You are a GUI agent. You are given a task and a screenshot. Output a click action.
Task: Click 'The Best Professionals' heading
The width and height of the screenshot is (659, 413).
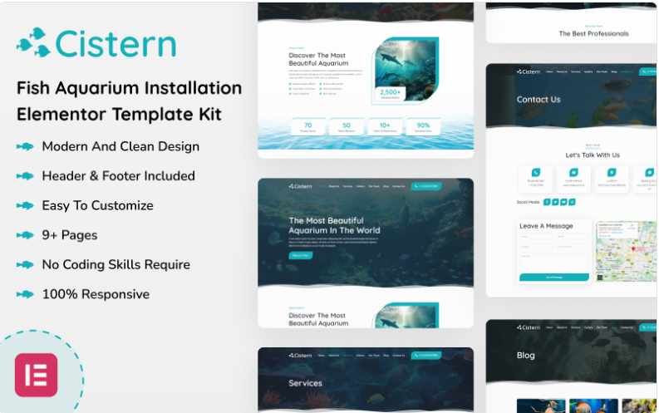[593, 33]
